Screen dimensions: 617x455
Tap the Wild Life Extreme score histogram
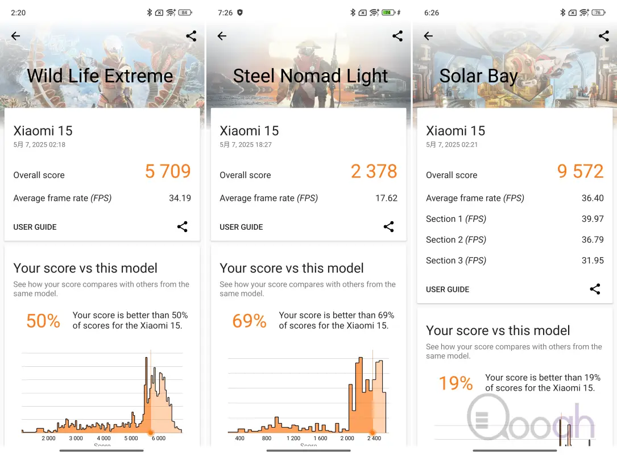click(102, 394)
